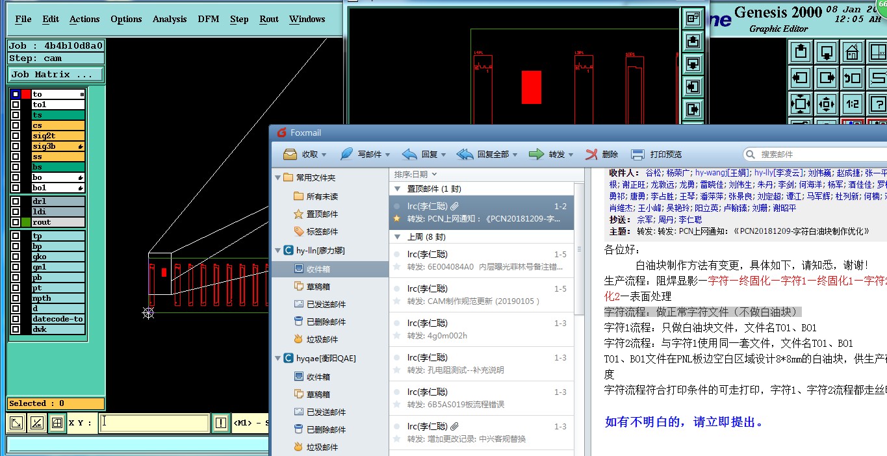Open the Edit menu in Genesis
Image resolution: width=887 pixels, height=456 pixels.
coord(51,19)
